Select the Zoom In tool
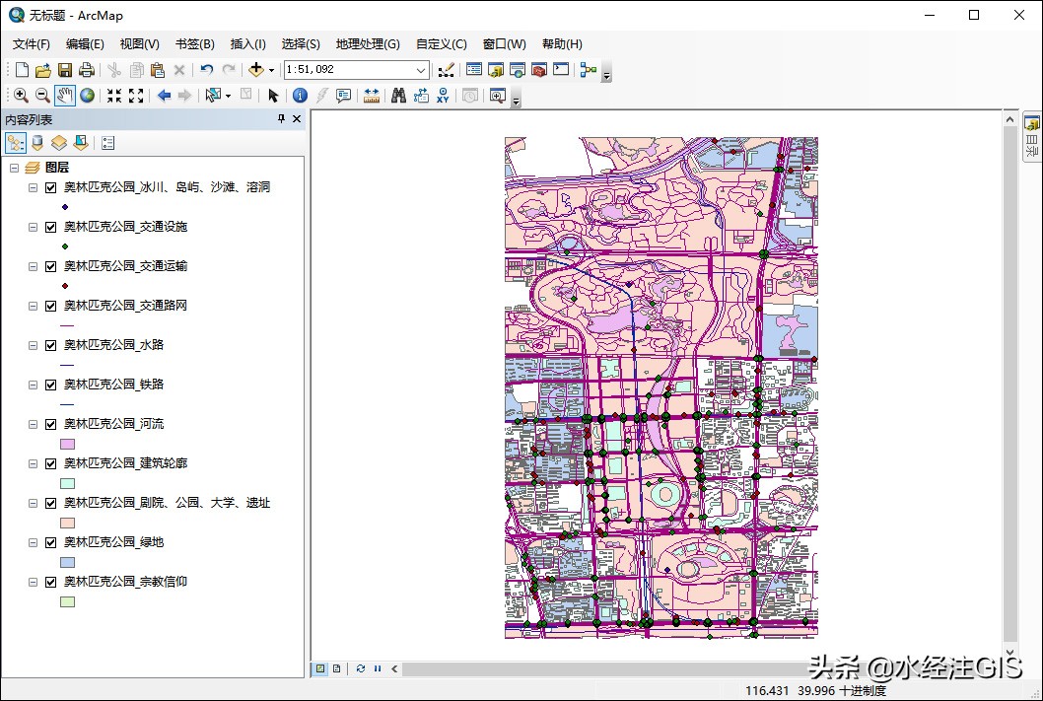The width and height of the screenshot is (1043, 701). (21, 96)
